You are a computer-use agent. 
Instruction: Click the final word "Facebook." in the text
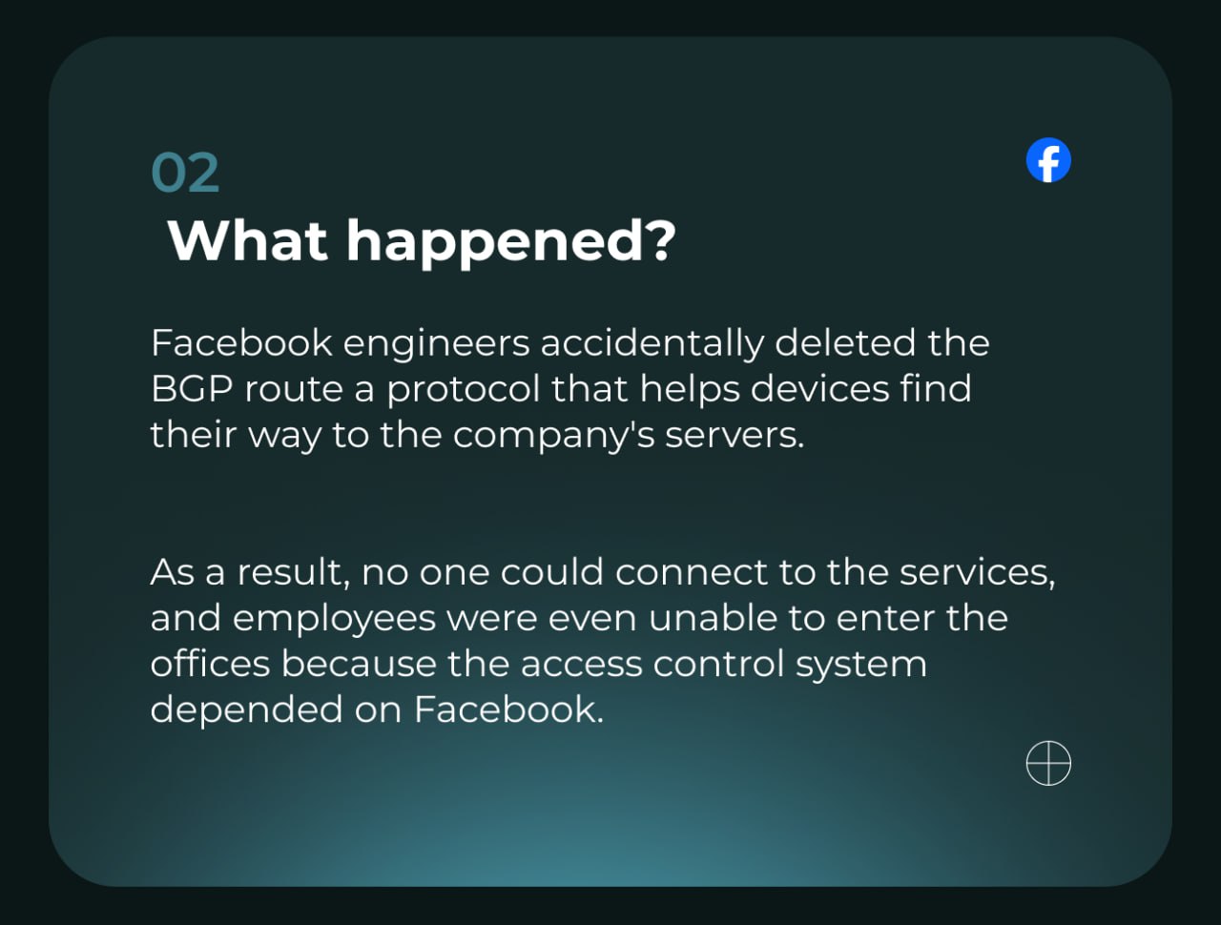[x=508, y=709]
